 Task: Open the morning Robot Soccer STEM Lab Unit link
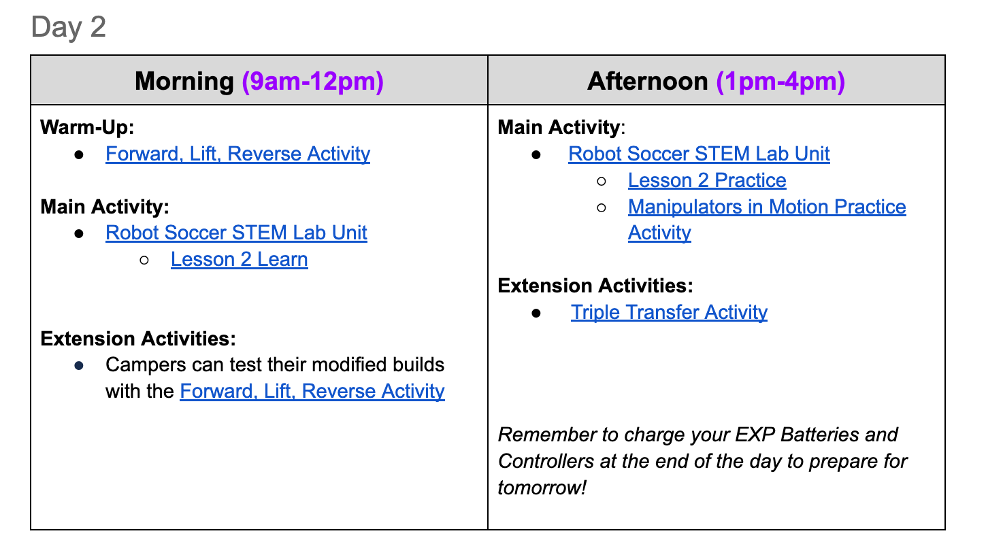click(236, 233)
